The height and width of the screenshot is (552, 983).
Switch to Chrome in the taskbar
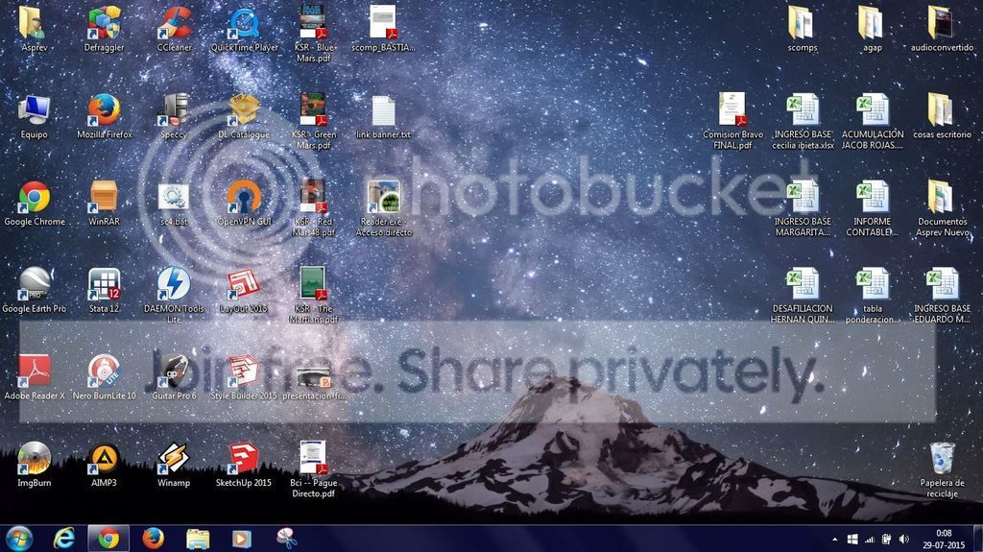coord(108,539)
